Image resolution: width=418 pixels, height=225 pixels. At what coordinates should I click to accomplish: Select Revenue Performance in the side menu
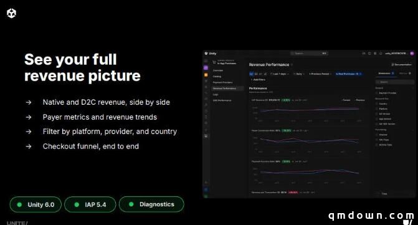click(227, 89)
